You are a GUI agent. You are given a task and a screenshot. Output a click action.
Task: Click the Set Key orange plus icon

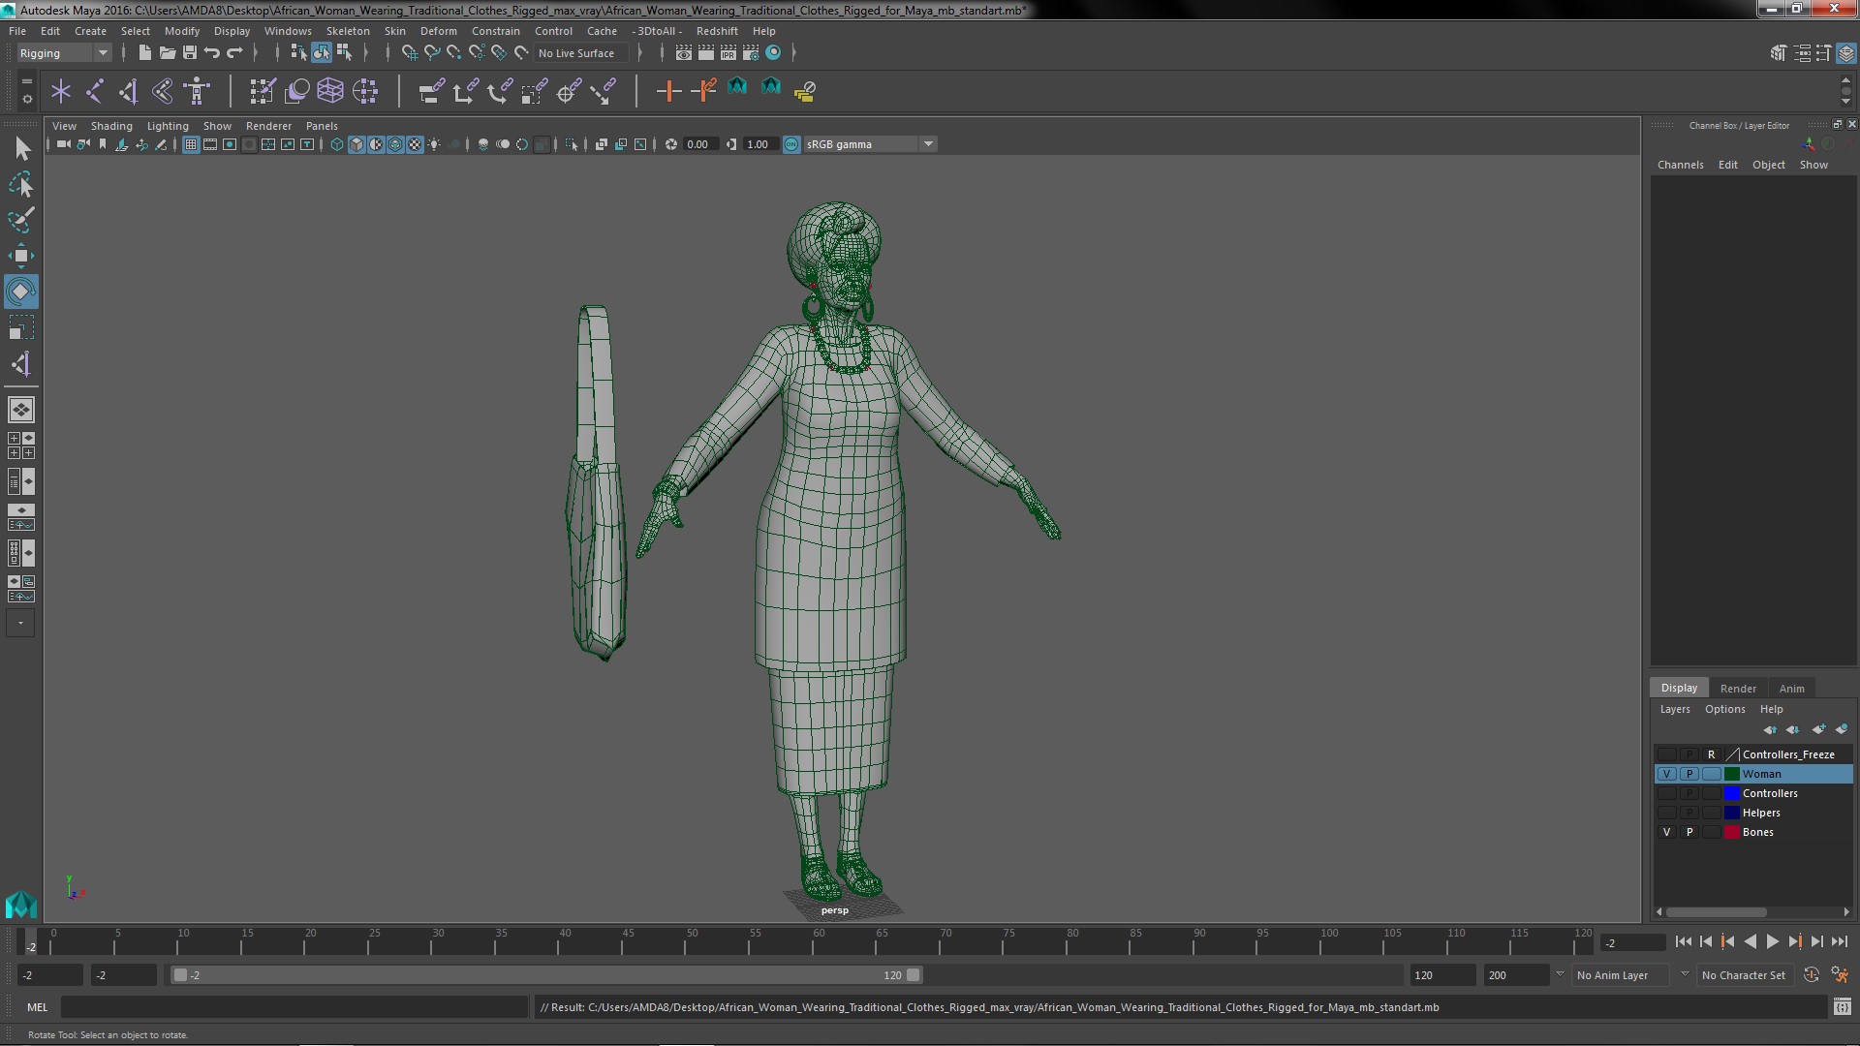tap(667, 91)
